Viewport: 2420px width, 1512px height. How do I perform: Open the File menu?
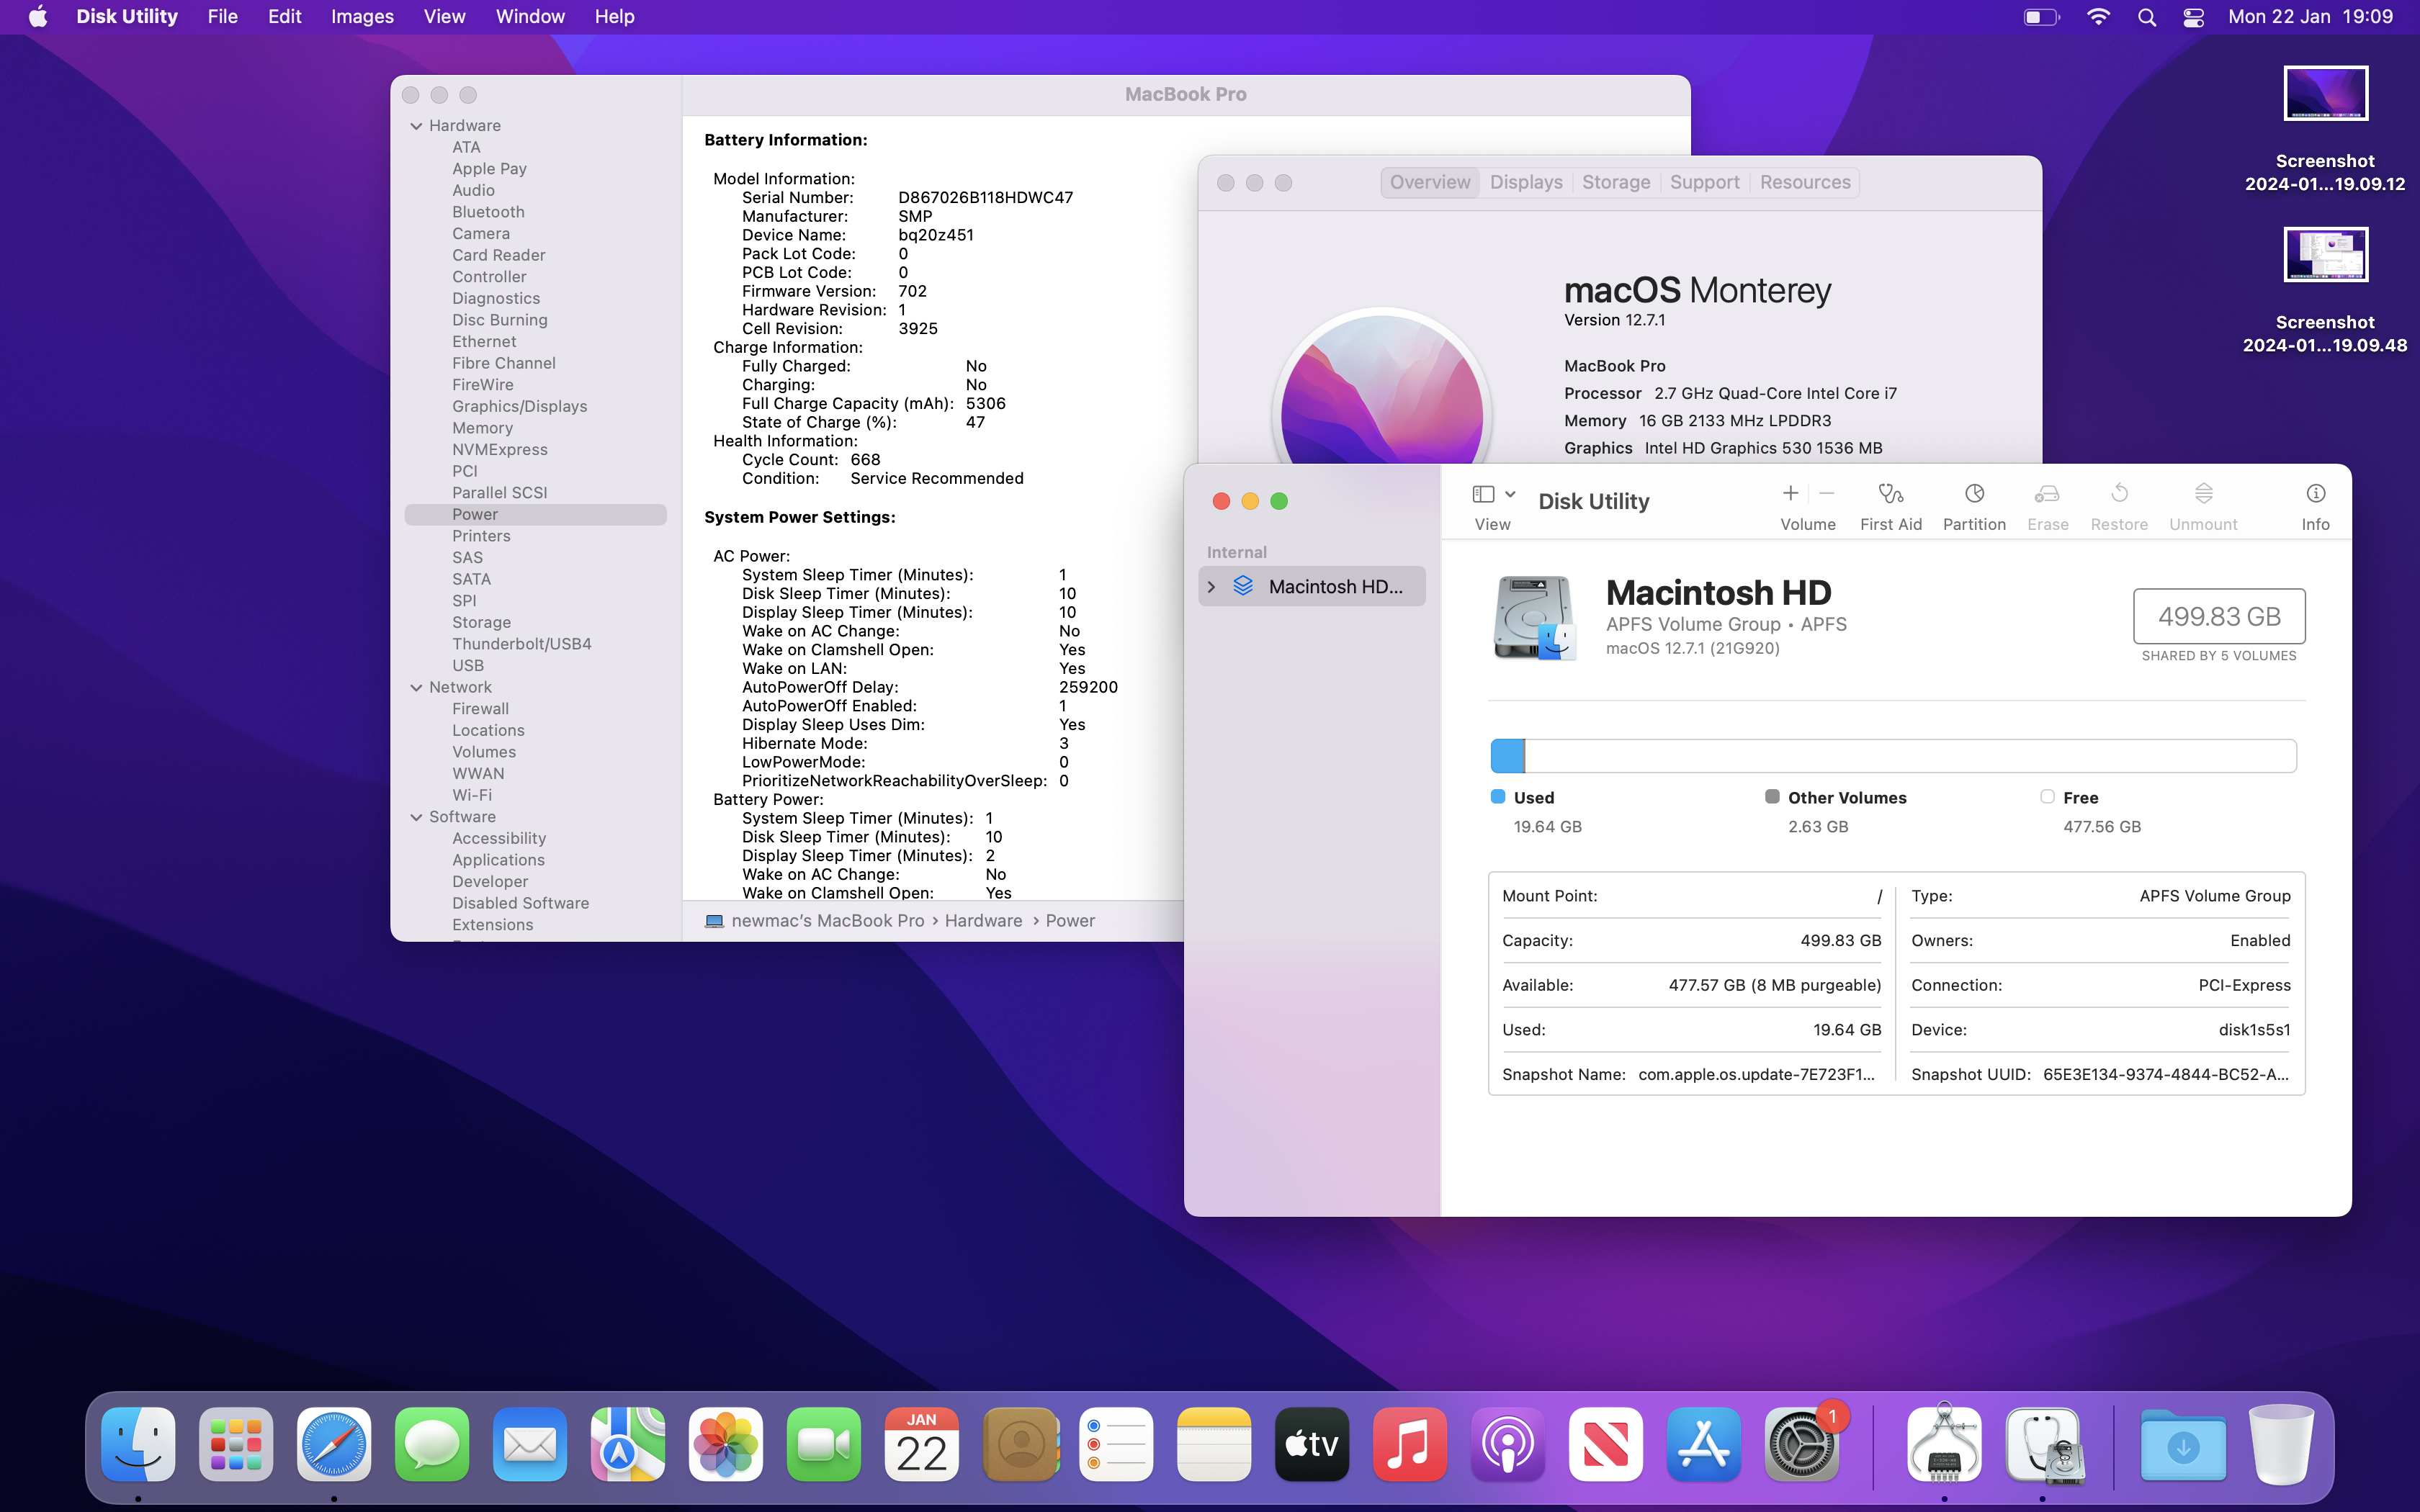pos(222,17)
